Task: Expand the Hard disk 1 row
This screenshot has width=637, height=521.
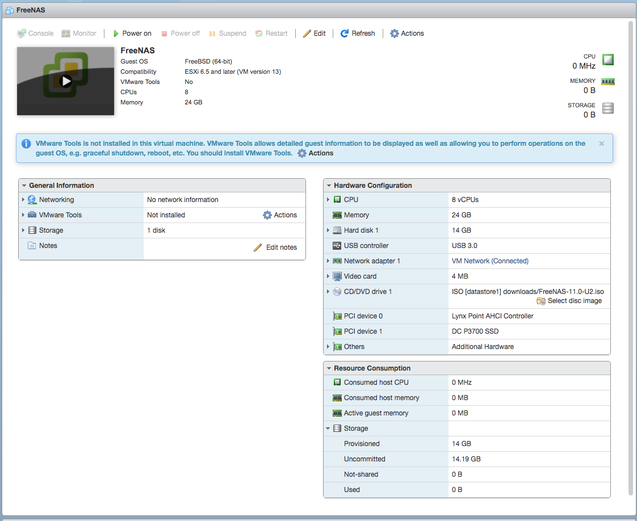Action: (x=328, y=230)
